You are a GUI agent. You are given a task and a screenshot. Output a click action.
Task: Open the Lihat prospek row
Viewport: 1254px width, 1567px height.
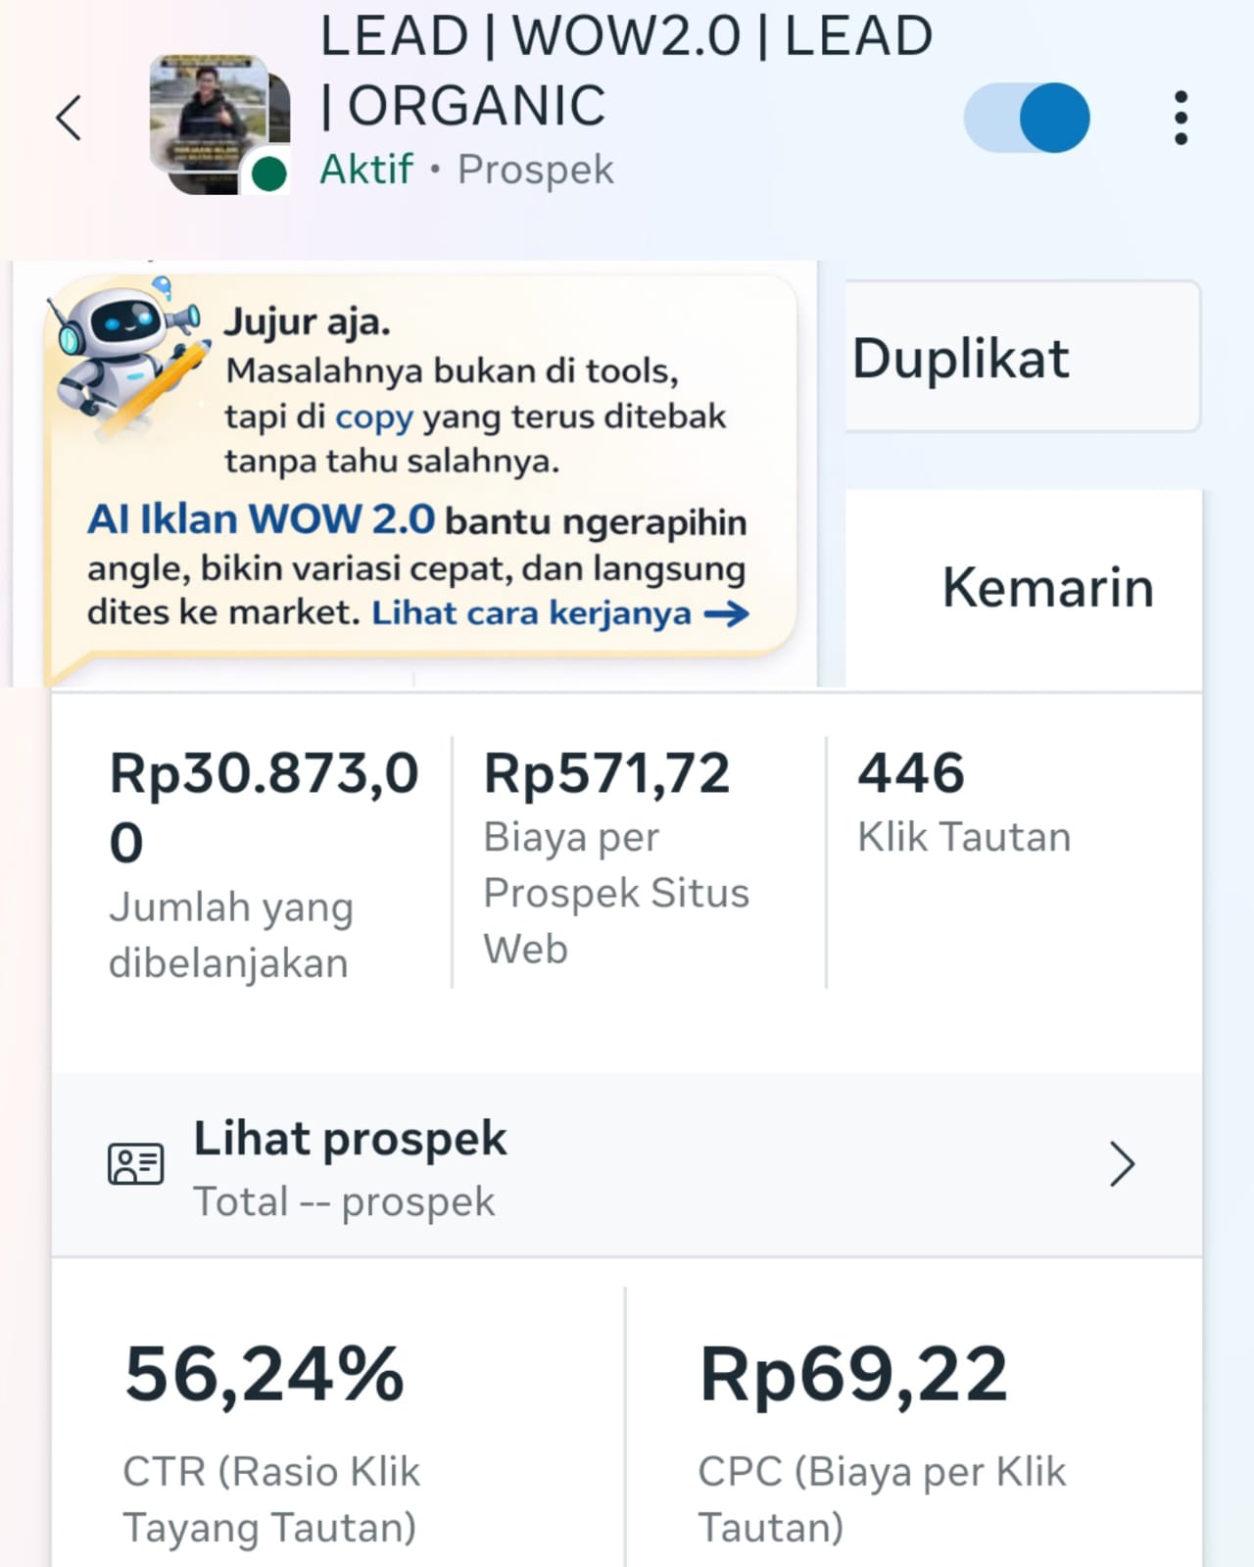click(627, 1164)
